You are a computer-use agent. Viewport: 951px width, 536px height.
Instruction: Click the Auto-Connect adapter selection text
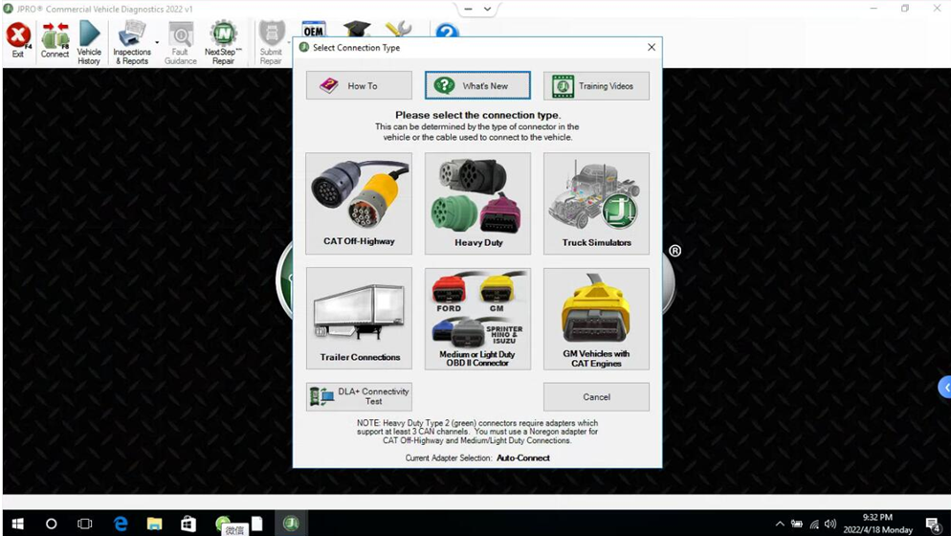click(x=522, y=458)
